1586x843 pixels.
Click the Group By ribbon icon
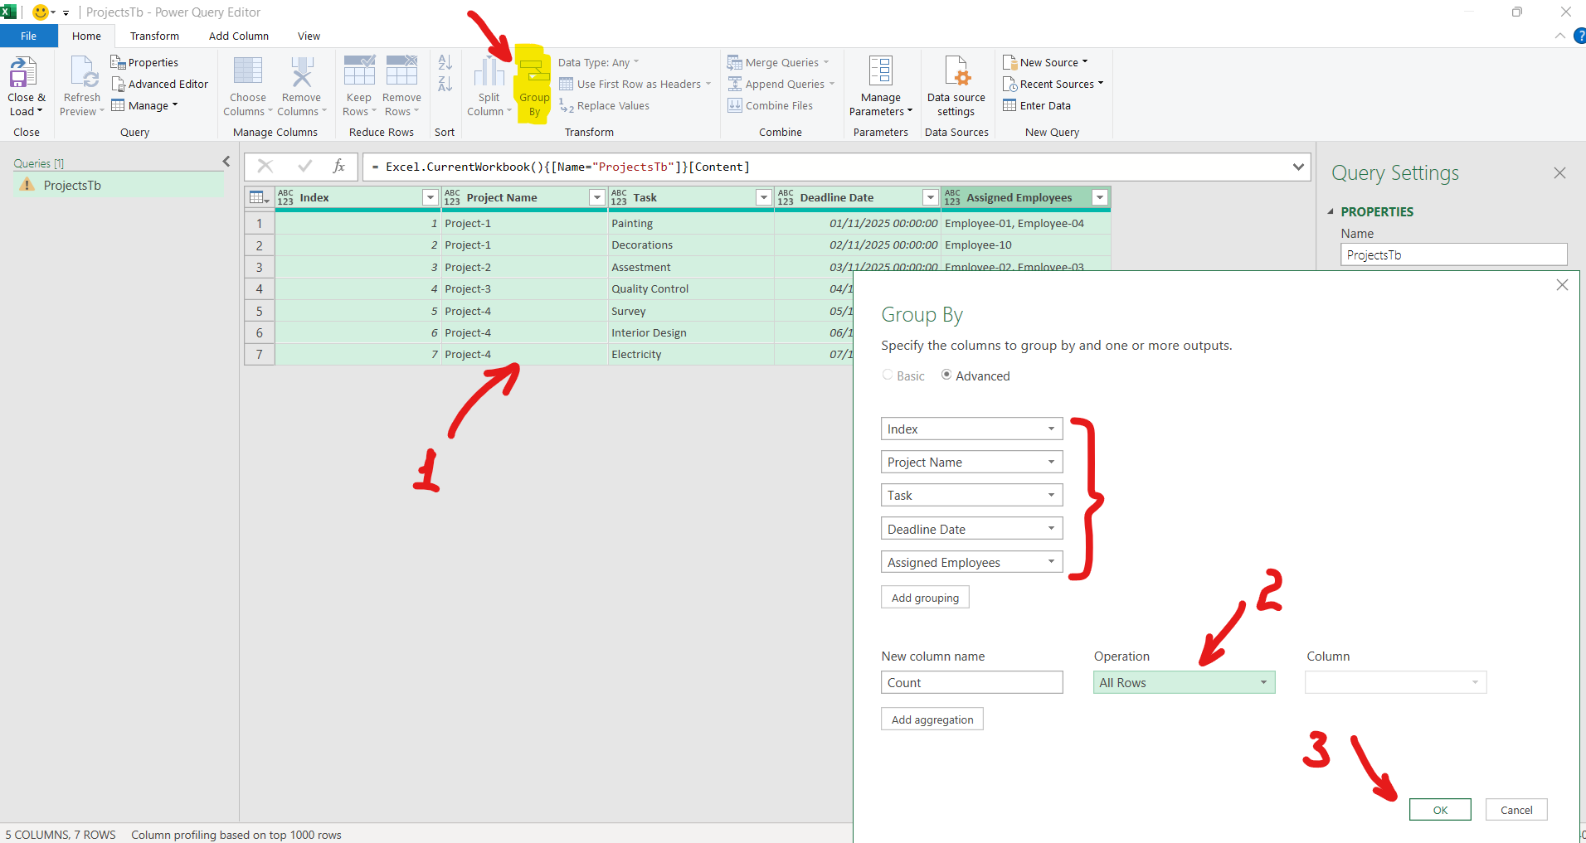tap(534, 71)
